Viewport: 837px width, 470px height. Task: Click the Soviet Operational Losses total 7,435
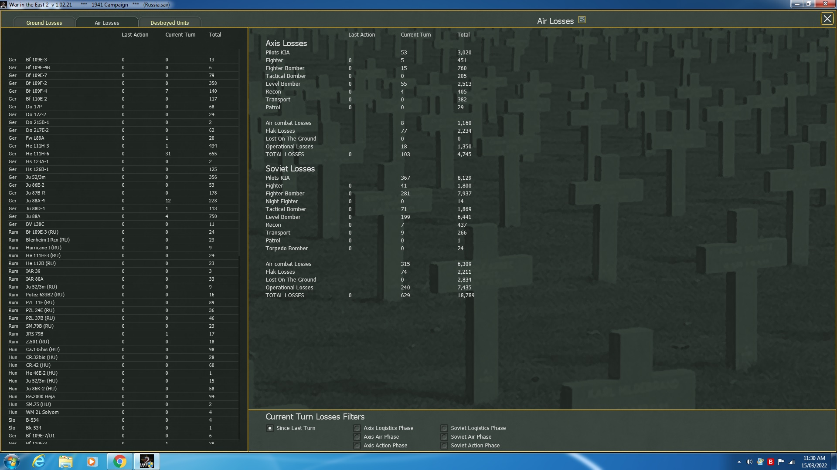[464, 288]
